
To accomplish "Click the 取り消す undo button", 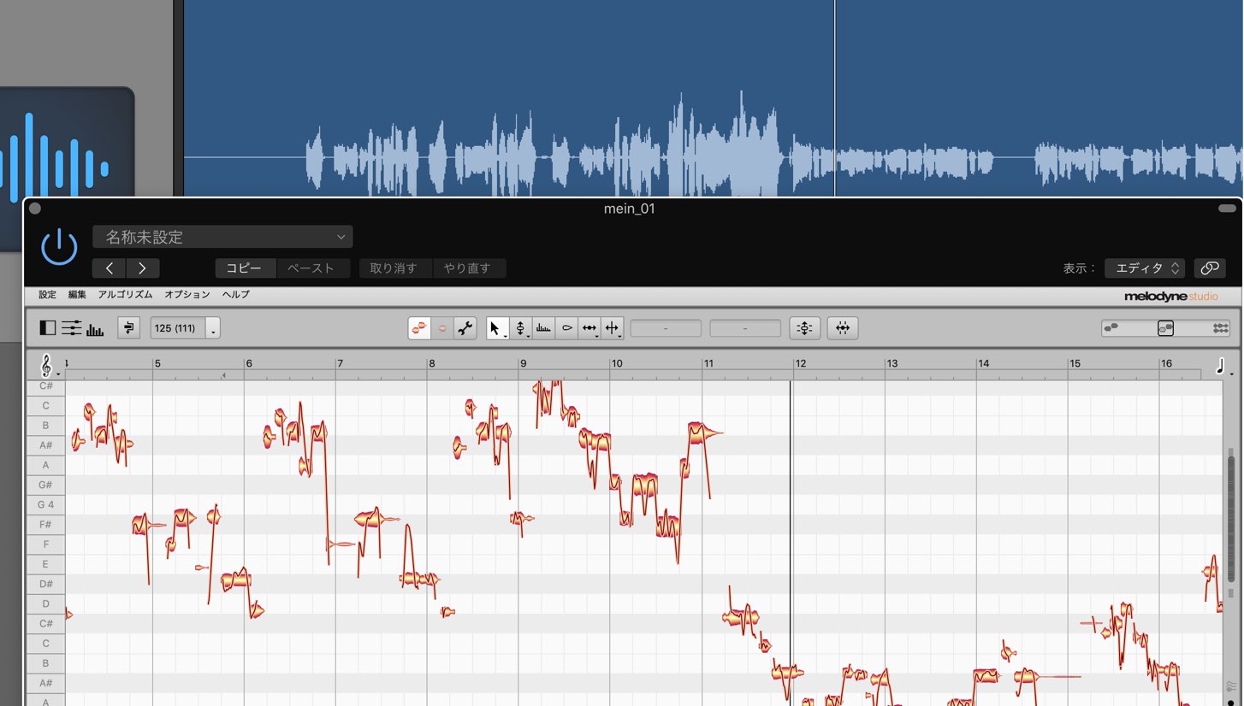I will 395,268.
